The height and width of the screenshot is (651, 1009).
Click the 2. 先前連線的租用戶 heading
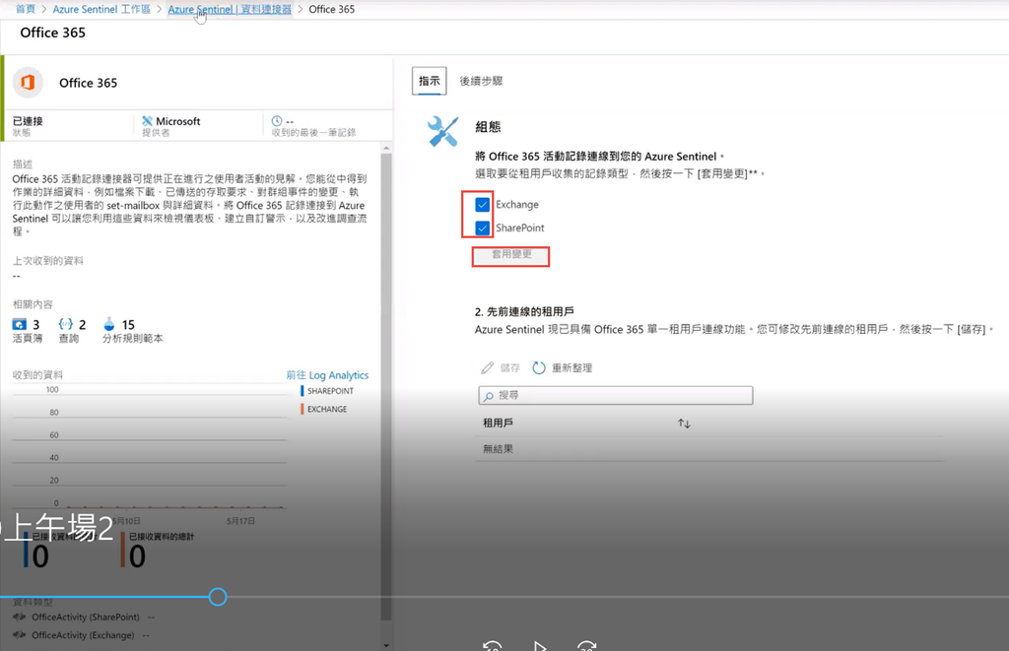coord(524,312)
